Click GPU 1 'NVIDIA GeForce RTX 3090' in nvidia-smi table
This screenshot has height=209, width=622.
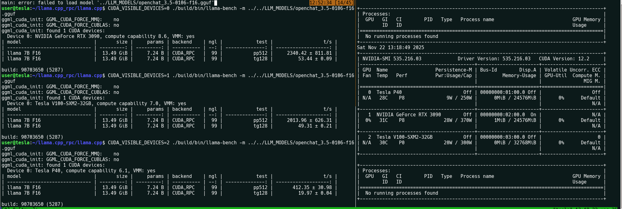click(x=409, y=115)
